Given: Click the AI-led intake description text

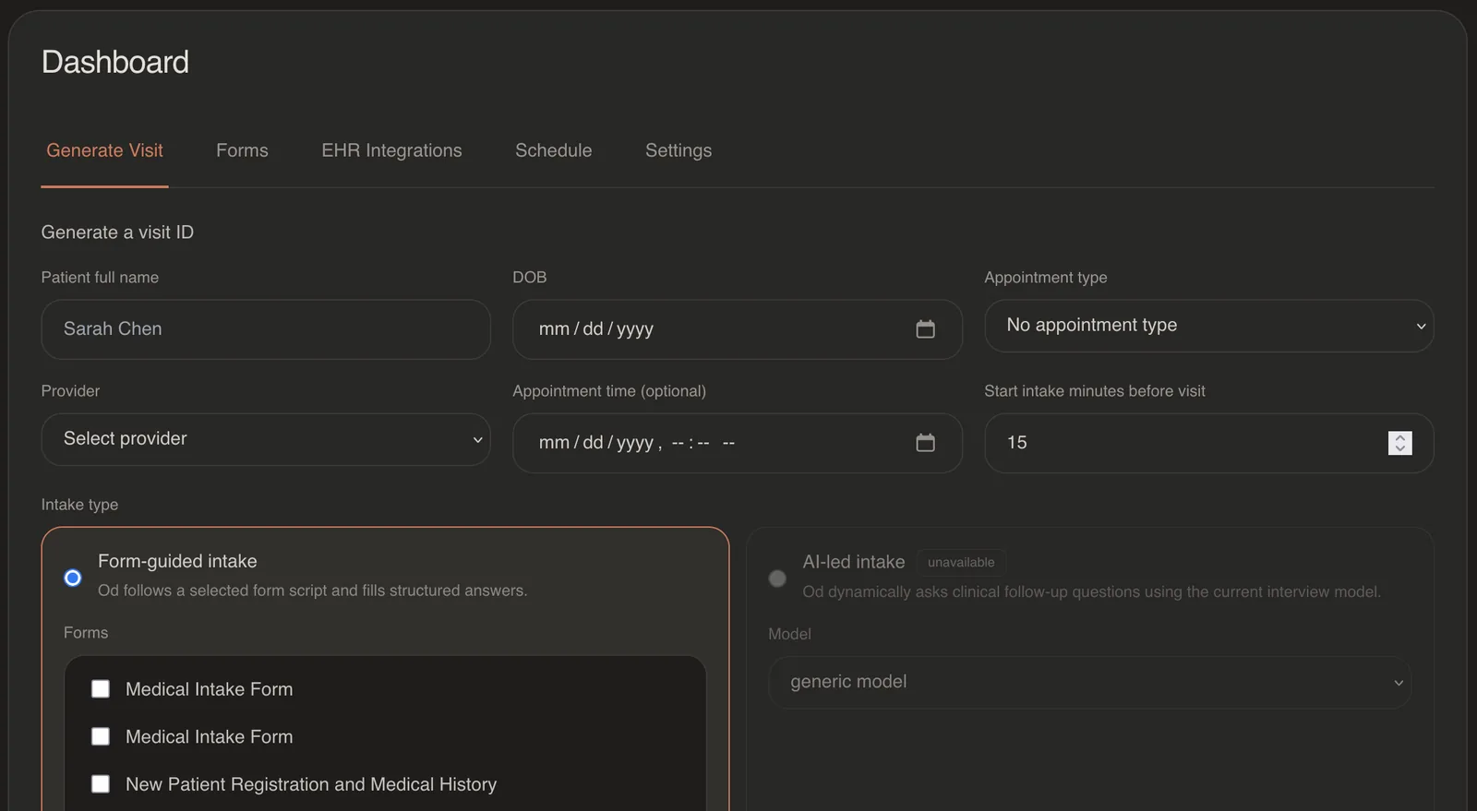Looking at the screenshot, I should pos(1092,591).
